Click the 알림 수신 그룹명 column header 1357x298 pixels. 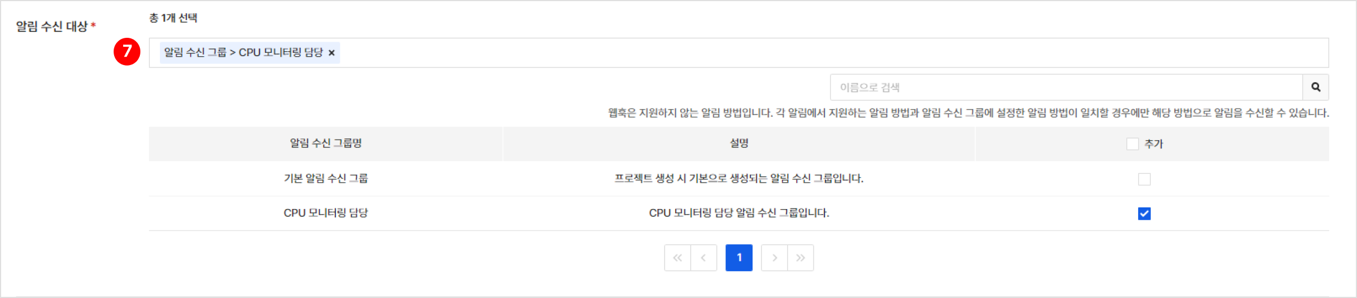326,143
